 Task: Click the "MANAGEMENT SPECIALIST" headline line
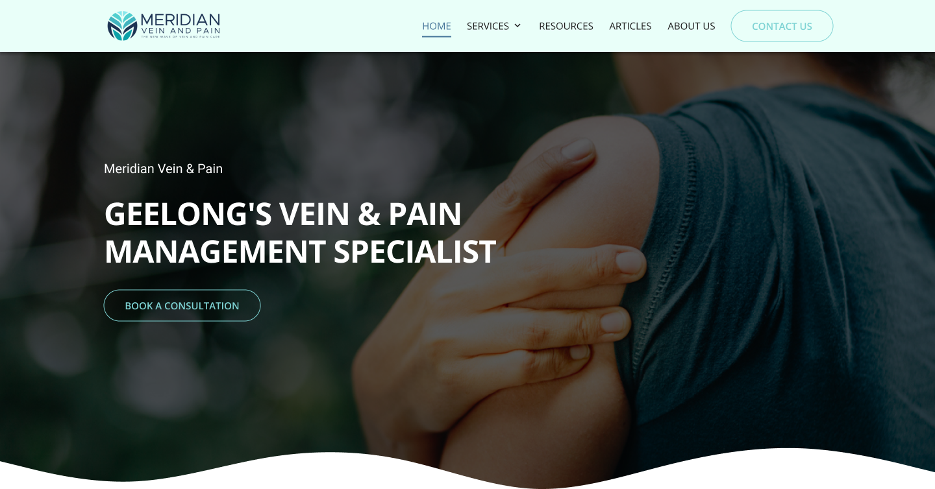click(x=300, y=252)
